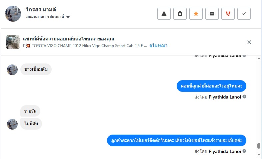Flag conversation with red exclamation marks
The height and width of the screenshot is (159, 262).
click(228, 14)
